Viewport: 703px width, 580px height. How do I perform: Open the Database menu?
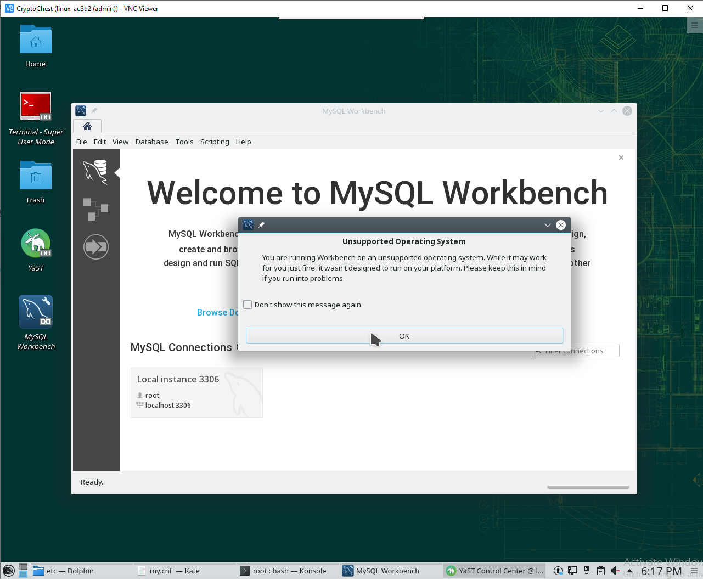[x=152, y=142]
